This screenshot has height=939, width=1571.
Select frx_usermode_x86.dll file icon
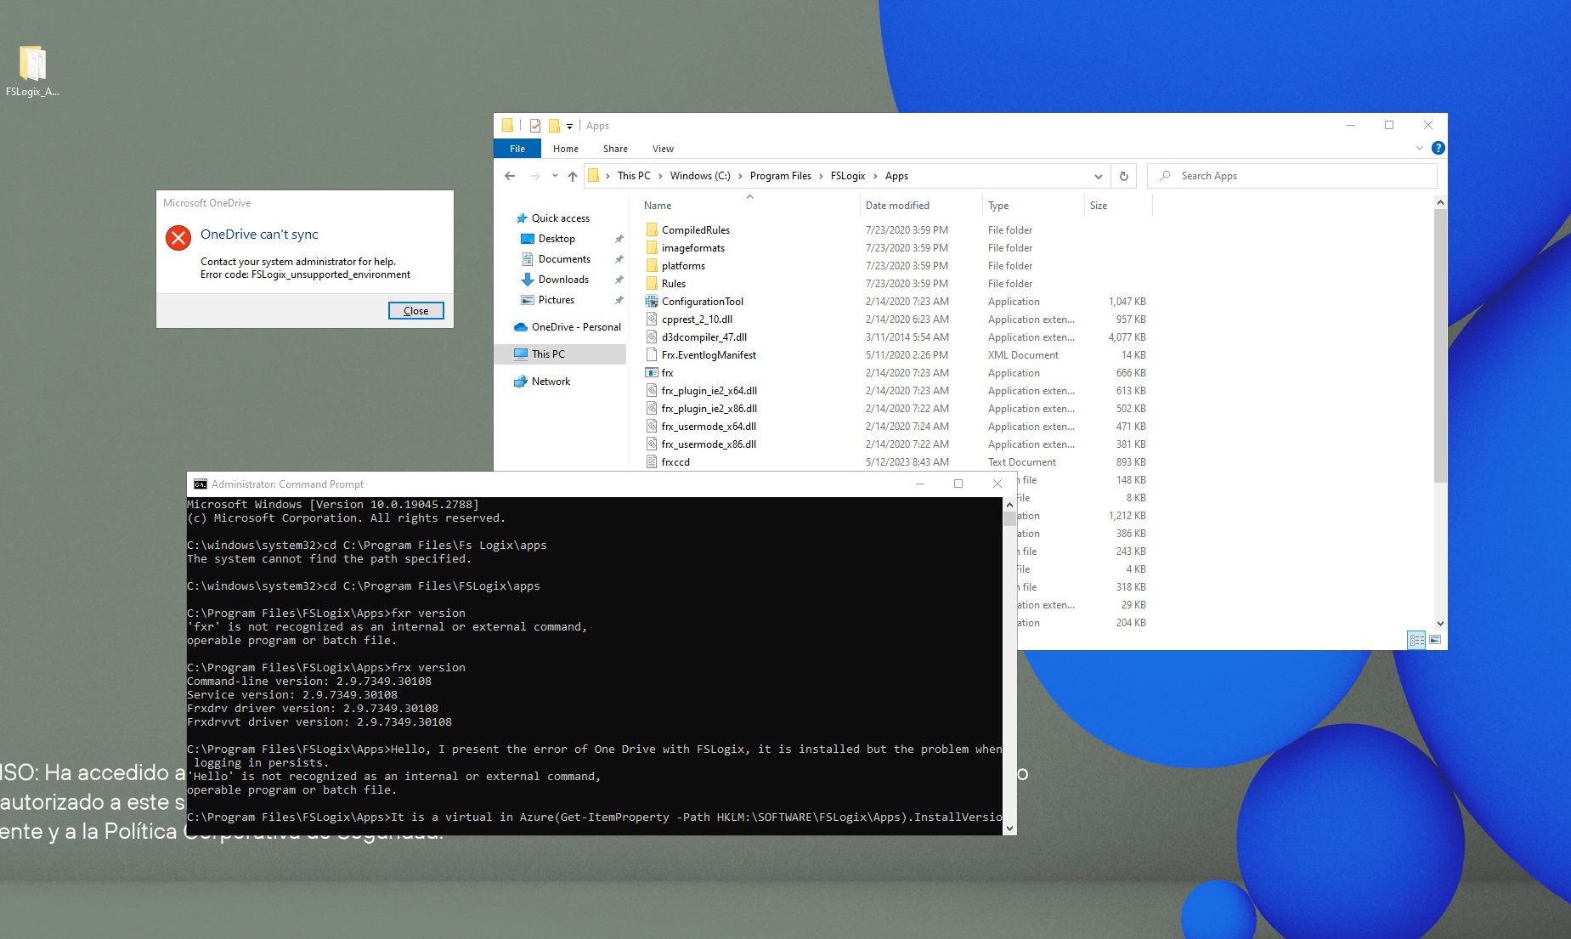click(652, 444)
